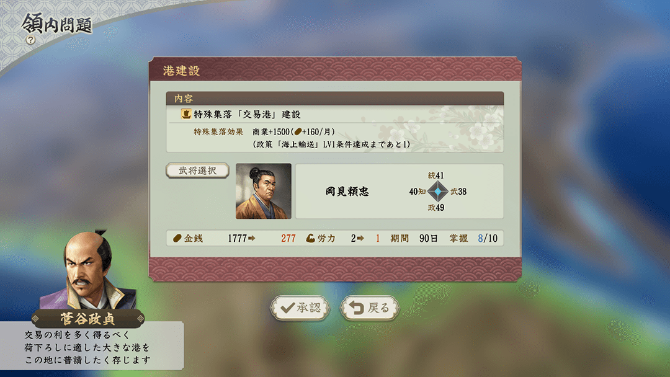Click the coin icon in +160/月 effect

point(298,131)
